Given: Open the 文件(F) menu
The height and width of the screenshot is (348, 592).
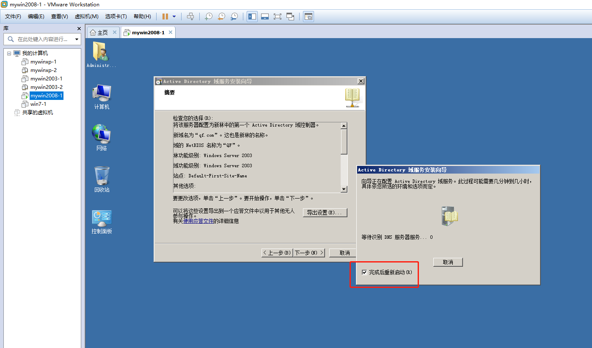Looking at the screenshot, I should click(13, 17).
